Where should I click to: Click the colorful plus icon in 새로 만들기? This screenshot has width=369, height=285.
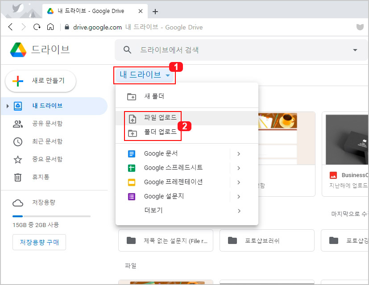tap(18, 81)
